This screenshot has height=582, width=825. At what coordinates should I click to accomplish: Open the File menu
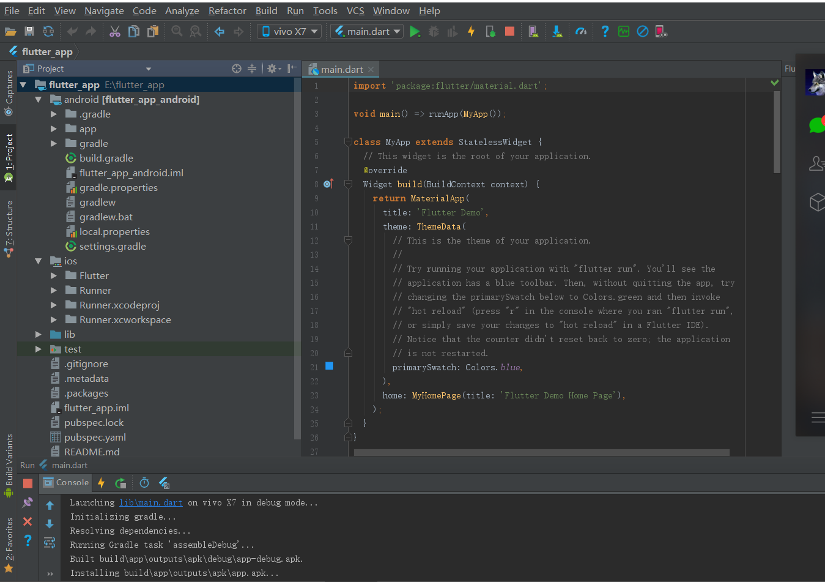(12, 10)
